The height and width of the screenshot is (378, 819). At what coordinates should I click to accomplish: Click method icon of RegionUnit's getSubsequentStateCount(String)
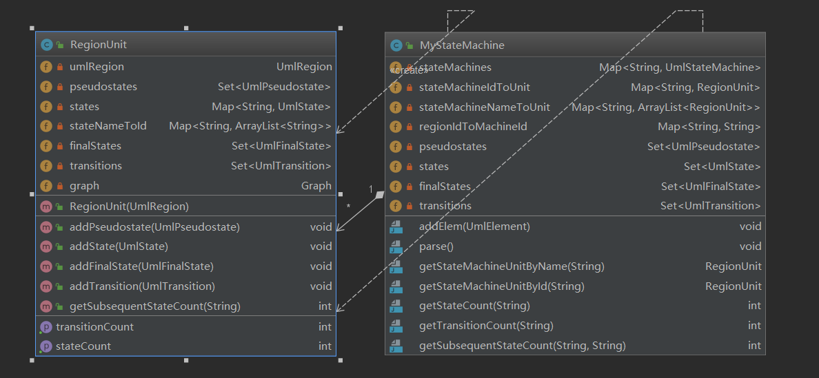(46, 306)
